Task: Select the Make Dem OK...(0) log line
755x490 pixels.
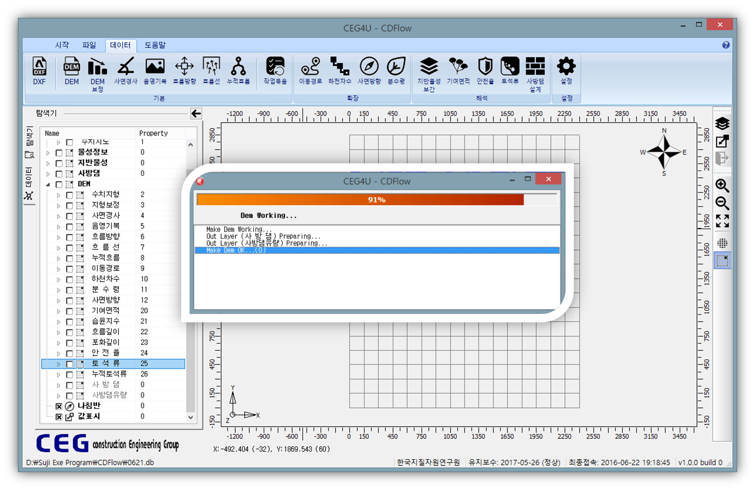Action: point(376,251)
